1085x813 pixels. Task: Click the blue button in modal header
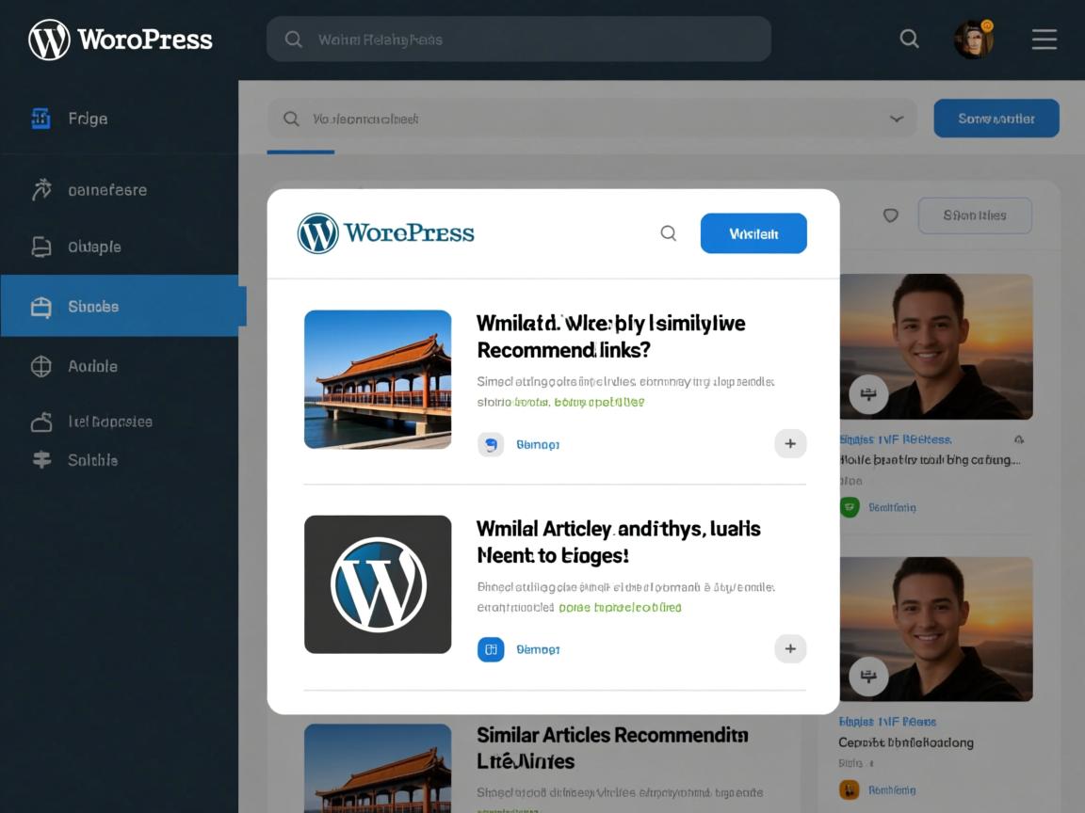(753, 233)
